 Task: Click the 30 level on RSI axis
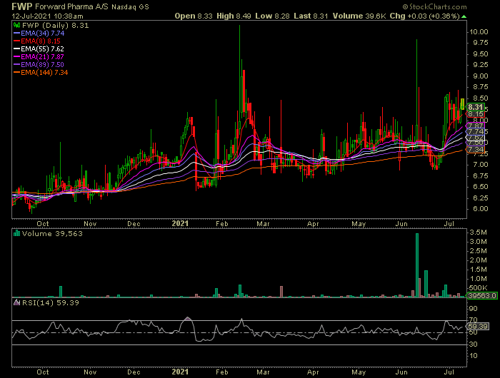tap(474, 344)
